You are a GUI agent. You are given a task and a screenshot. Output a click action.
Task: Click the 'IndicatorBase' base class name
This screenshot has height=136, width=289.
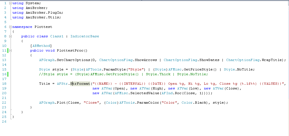pos(85,36)
